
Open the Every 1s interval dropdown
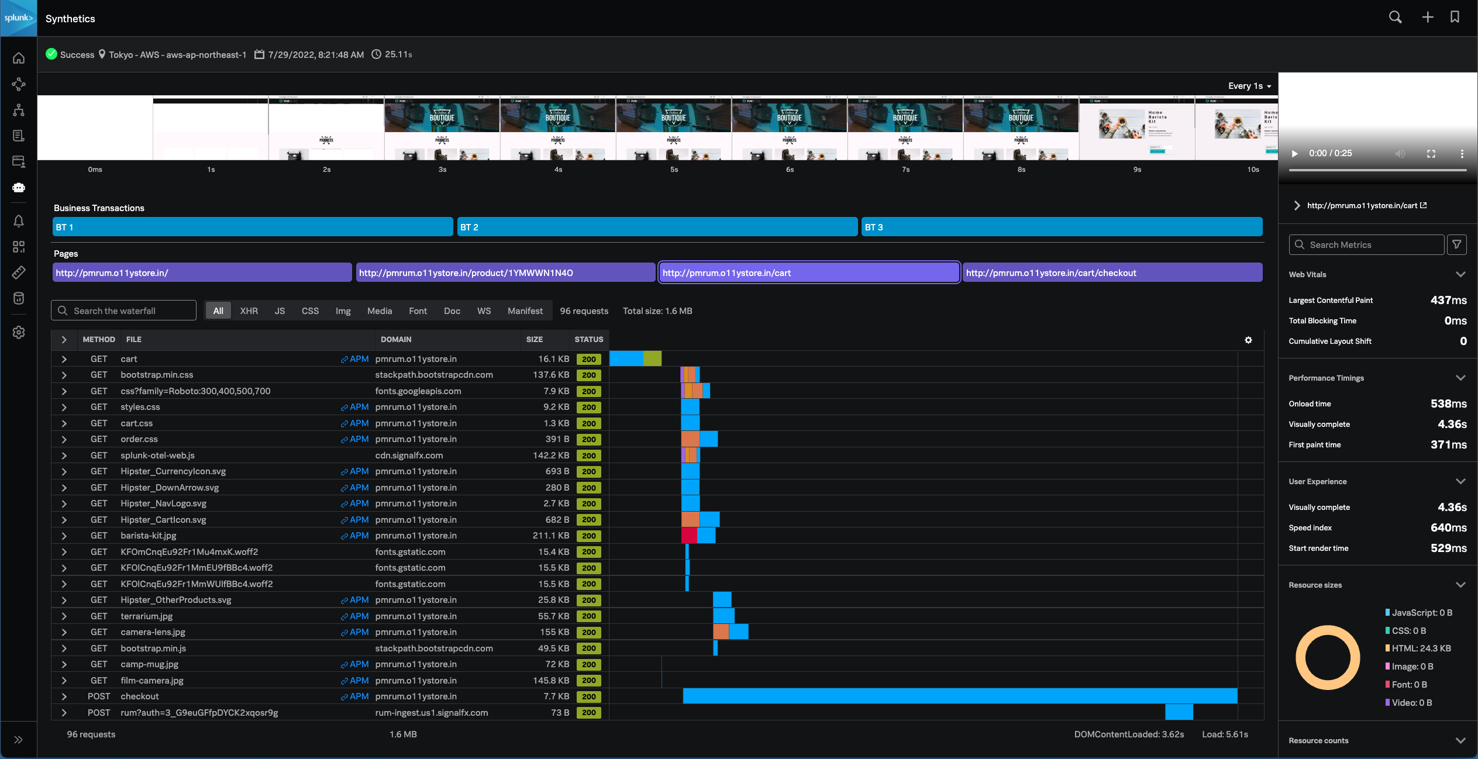pyautogui.click(x=1249, y=86)
